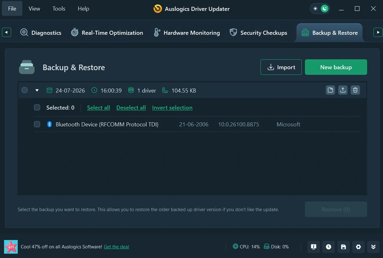Click the 104.55 KB size label
Viewport: 383px width, 258px height.
tap(184, 91)
